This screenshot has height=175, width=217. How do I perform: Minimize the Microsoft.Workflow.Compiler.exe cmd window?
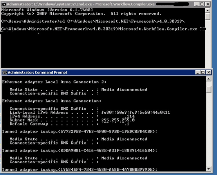(x=197, y=4)
